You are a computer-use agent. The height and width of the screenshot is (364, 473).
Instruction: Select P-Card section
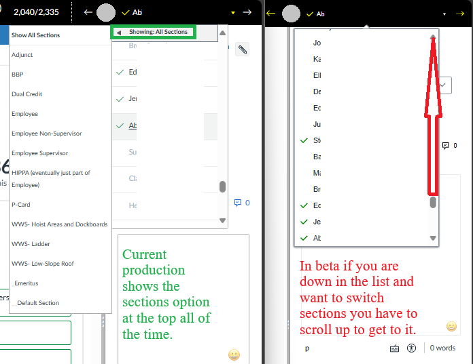pyautogui.click(x=21, y=205)
